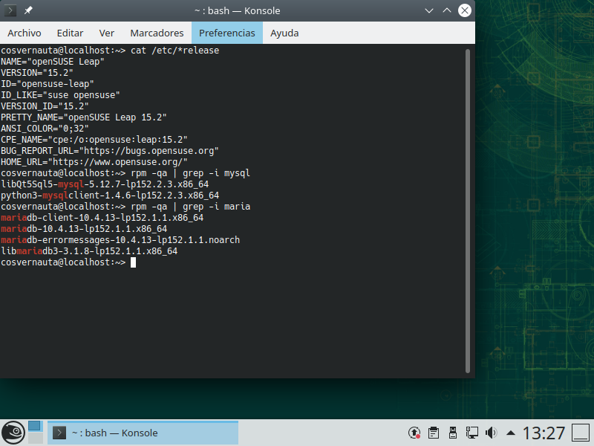Open network connections tray icon
594x446 pixels.
click(472, 433)
